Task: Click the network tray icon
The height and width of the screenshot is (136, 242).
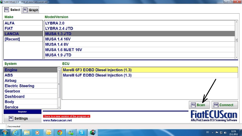Action: pos(221,133)
